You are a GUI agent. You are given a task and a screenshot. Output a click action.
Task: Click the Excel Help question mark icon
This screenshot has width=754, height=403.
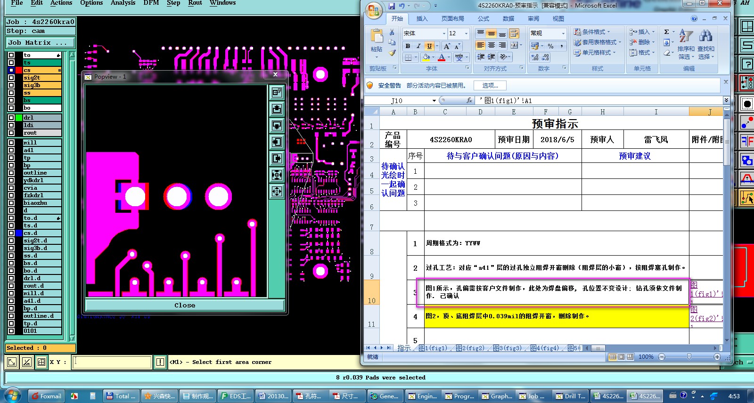[694, 18]
